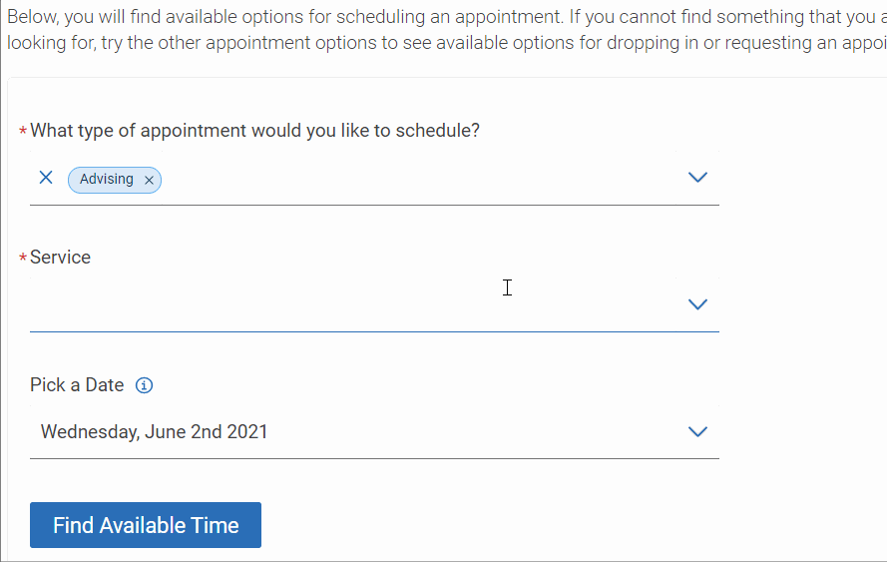The image size is (887, 562).
Task: Select the Advising tag label
Action: coord(106,180)
